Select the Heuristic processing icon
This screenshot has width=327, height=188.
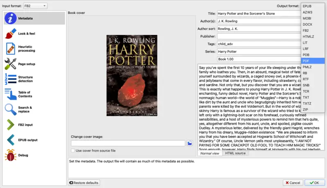tap(11, 49)
